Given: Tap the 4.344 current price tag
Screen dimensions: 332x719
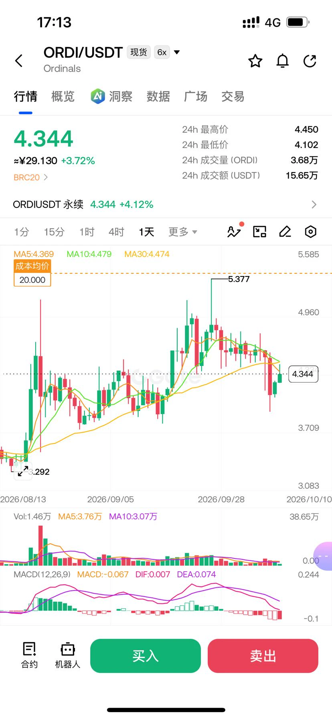Looking at the screenshot, I should 303,374.
